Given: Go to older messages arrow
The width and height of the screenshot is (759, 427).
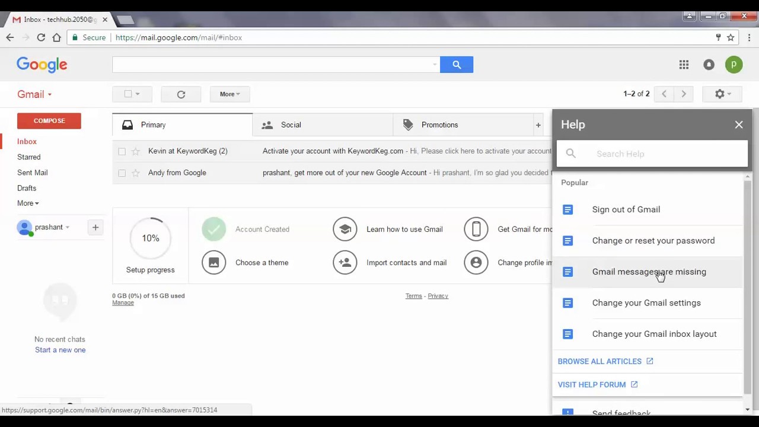Looking at the screenshot, I should [684, 94].
